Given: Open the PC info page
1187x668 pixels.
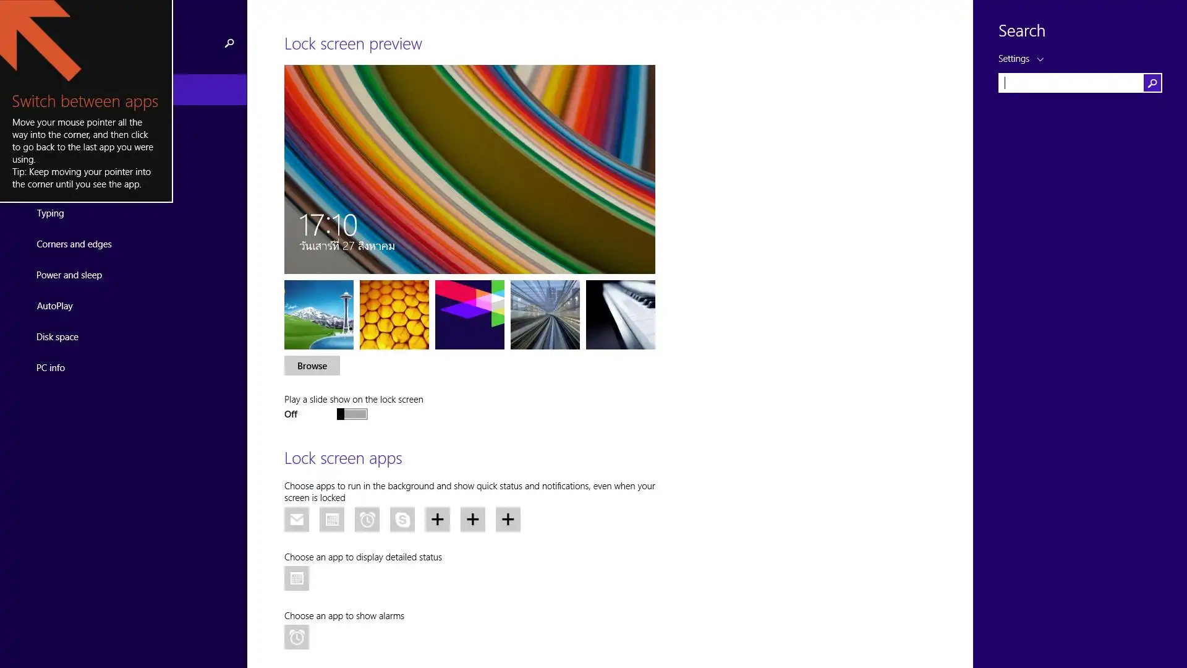Looking at the screenshot, I should (51, 368).
